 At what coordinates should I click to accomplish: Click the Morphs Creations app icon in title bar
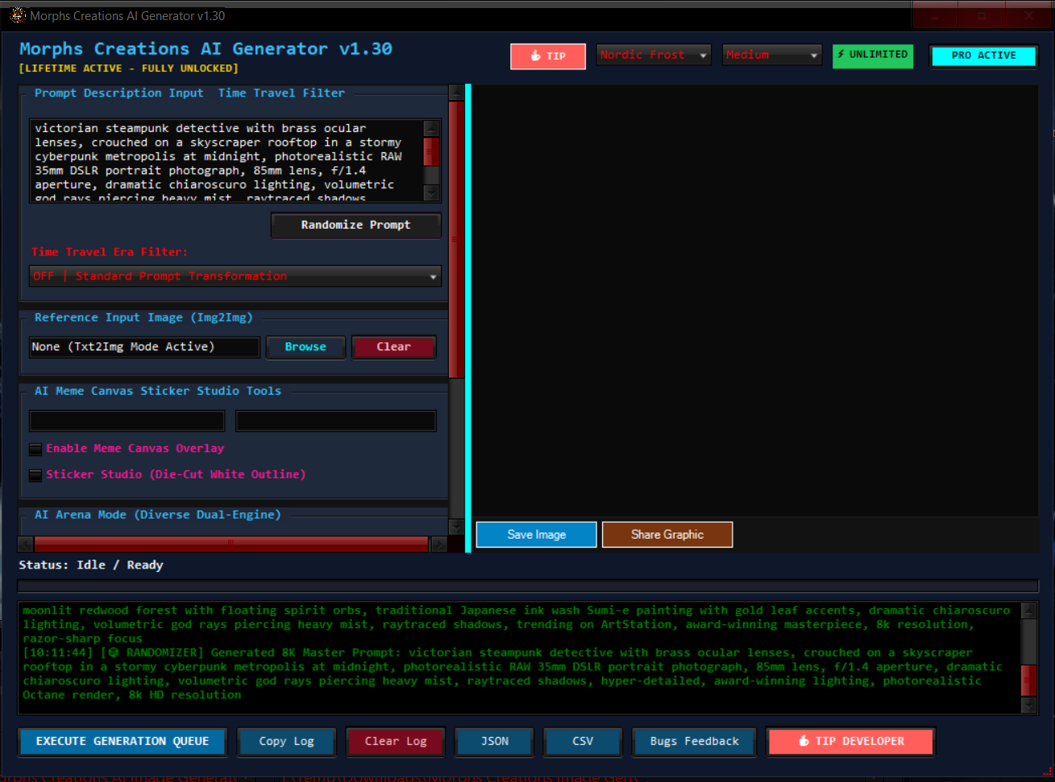click(x=18, y=15)
